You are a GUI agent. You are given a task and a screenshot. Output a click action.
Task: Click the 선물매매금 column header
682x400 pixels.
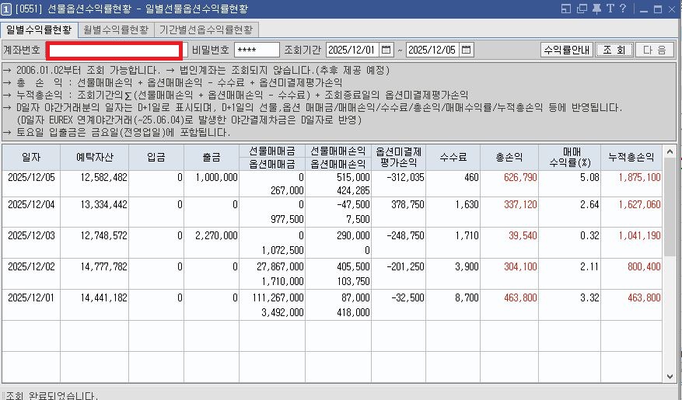[272, 151]
